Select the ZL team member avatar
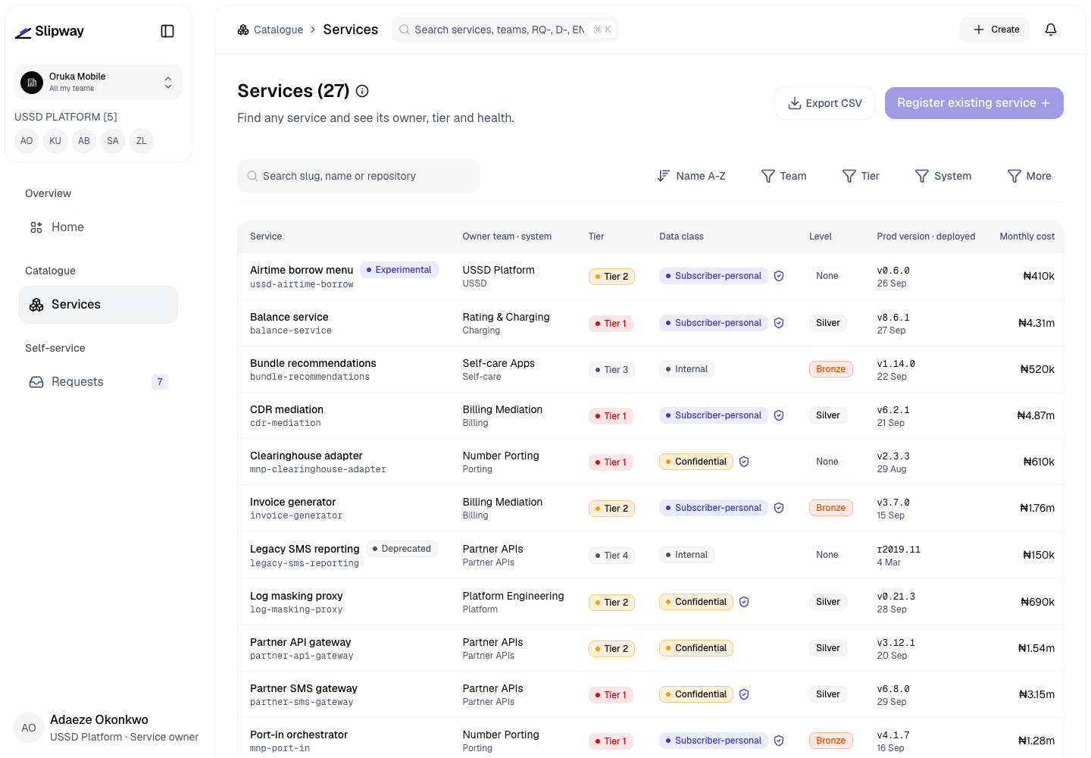Image resolution: width=1091 pixels, height=758 pixels. pos(142,141)
